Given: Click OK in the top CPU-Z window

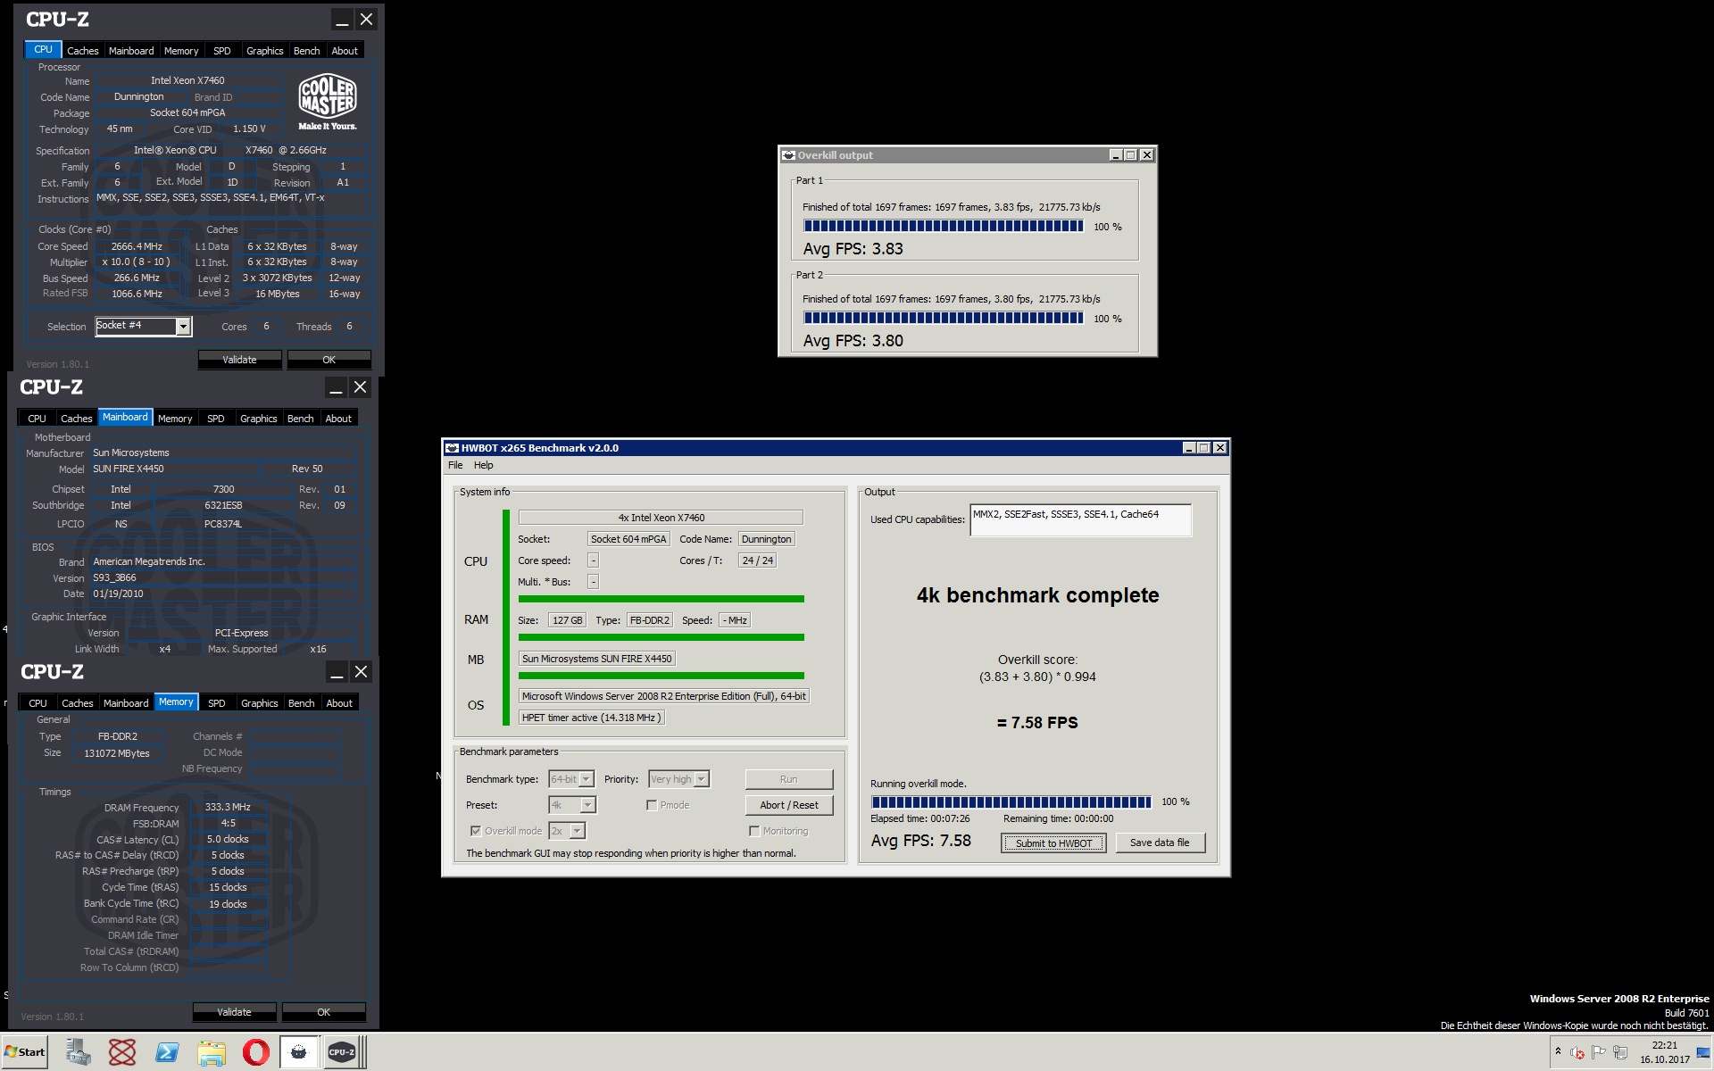Looking at the screenshot, I should [x=329, y=360].
